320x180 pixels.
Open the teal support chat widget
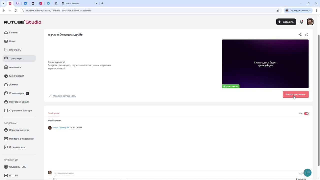tap(307, 173)
